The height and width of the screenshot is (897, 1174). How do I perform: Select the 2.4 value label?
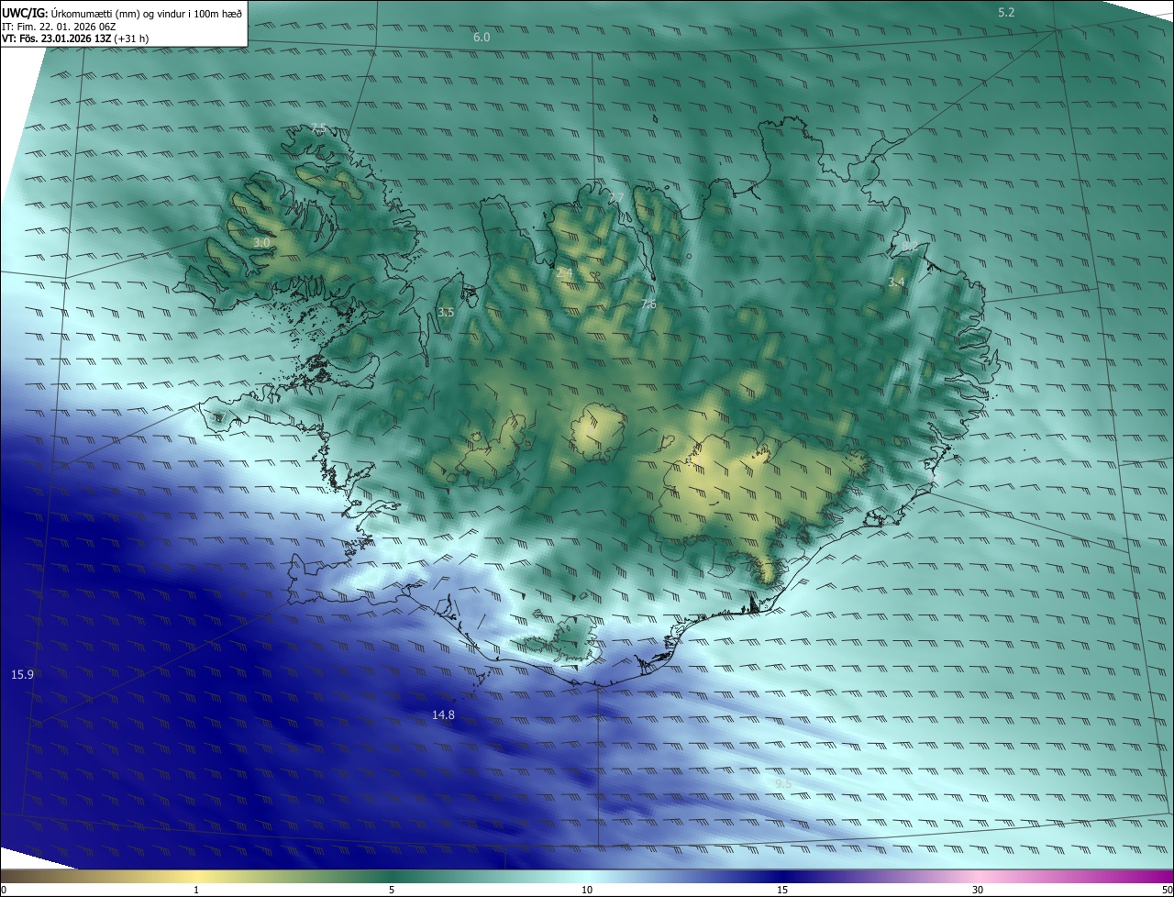click(564, 272)
